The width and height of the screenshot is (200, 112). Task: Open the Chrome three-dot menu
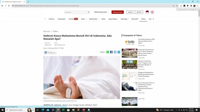point(198,6)
